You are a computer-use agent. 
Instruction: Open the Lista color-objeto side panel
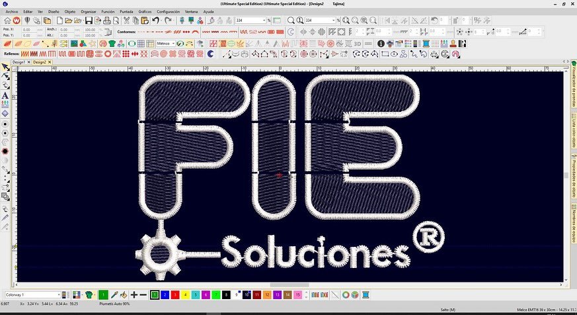pyautogui.click(x=572, y=132)
